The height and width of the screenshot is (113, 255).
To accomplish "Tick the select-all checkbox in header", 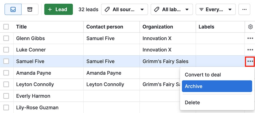I will (x=6, y=27).
